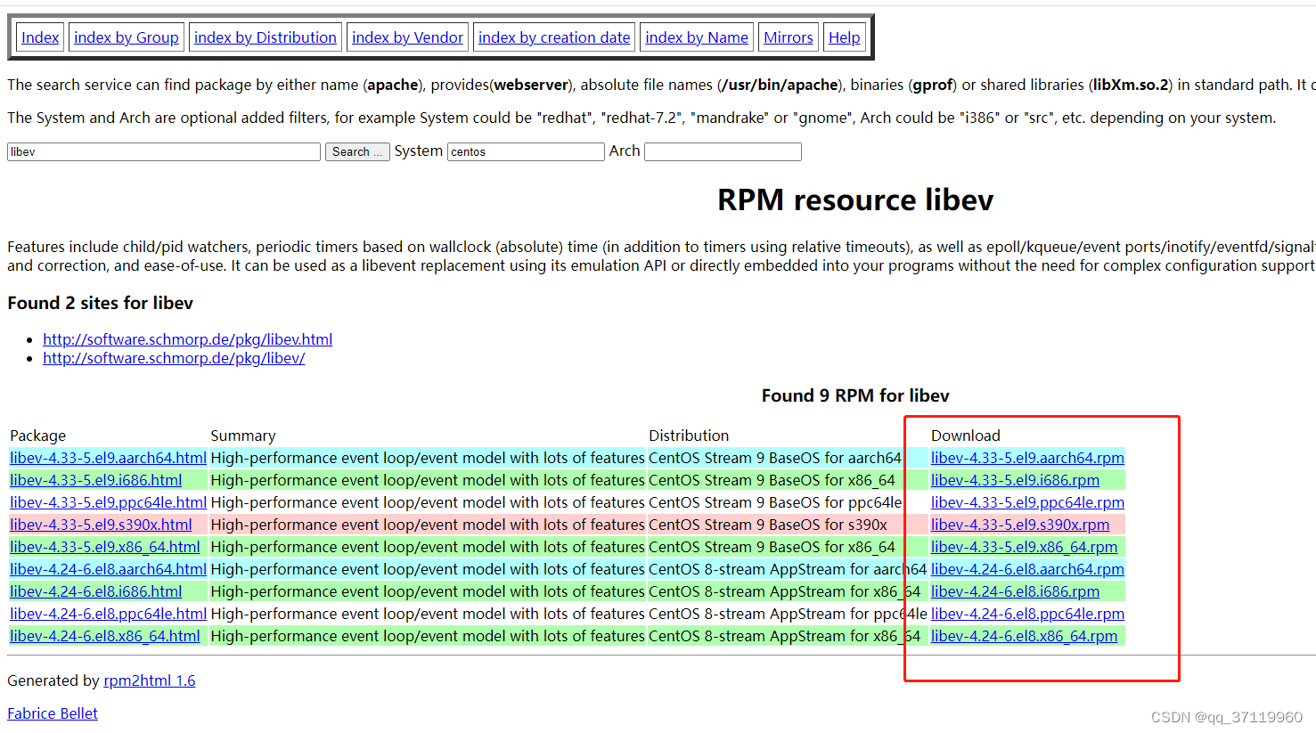Focus the empty Arch input field

tap(723, 152)
